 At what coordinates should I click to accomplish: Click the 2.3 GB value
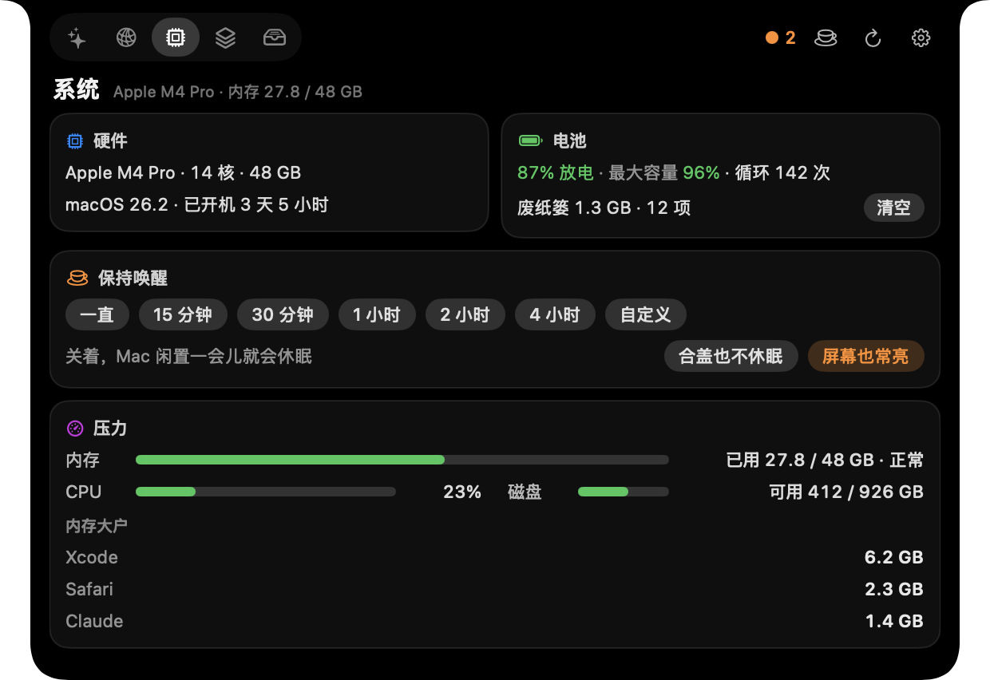pyautogui.click(x=894, y=589)
